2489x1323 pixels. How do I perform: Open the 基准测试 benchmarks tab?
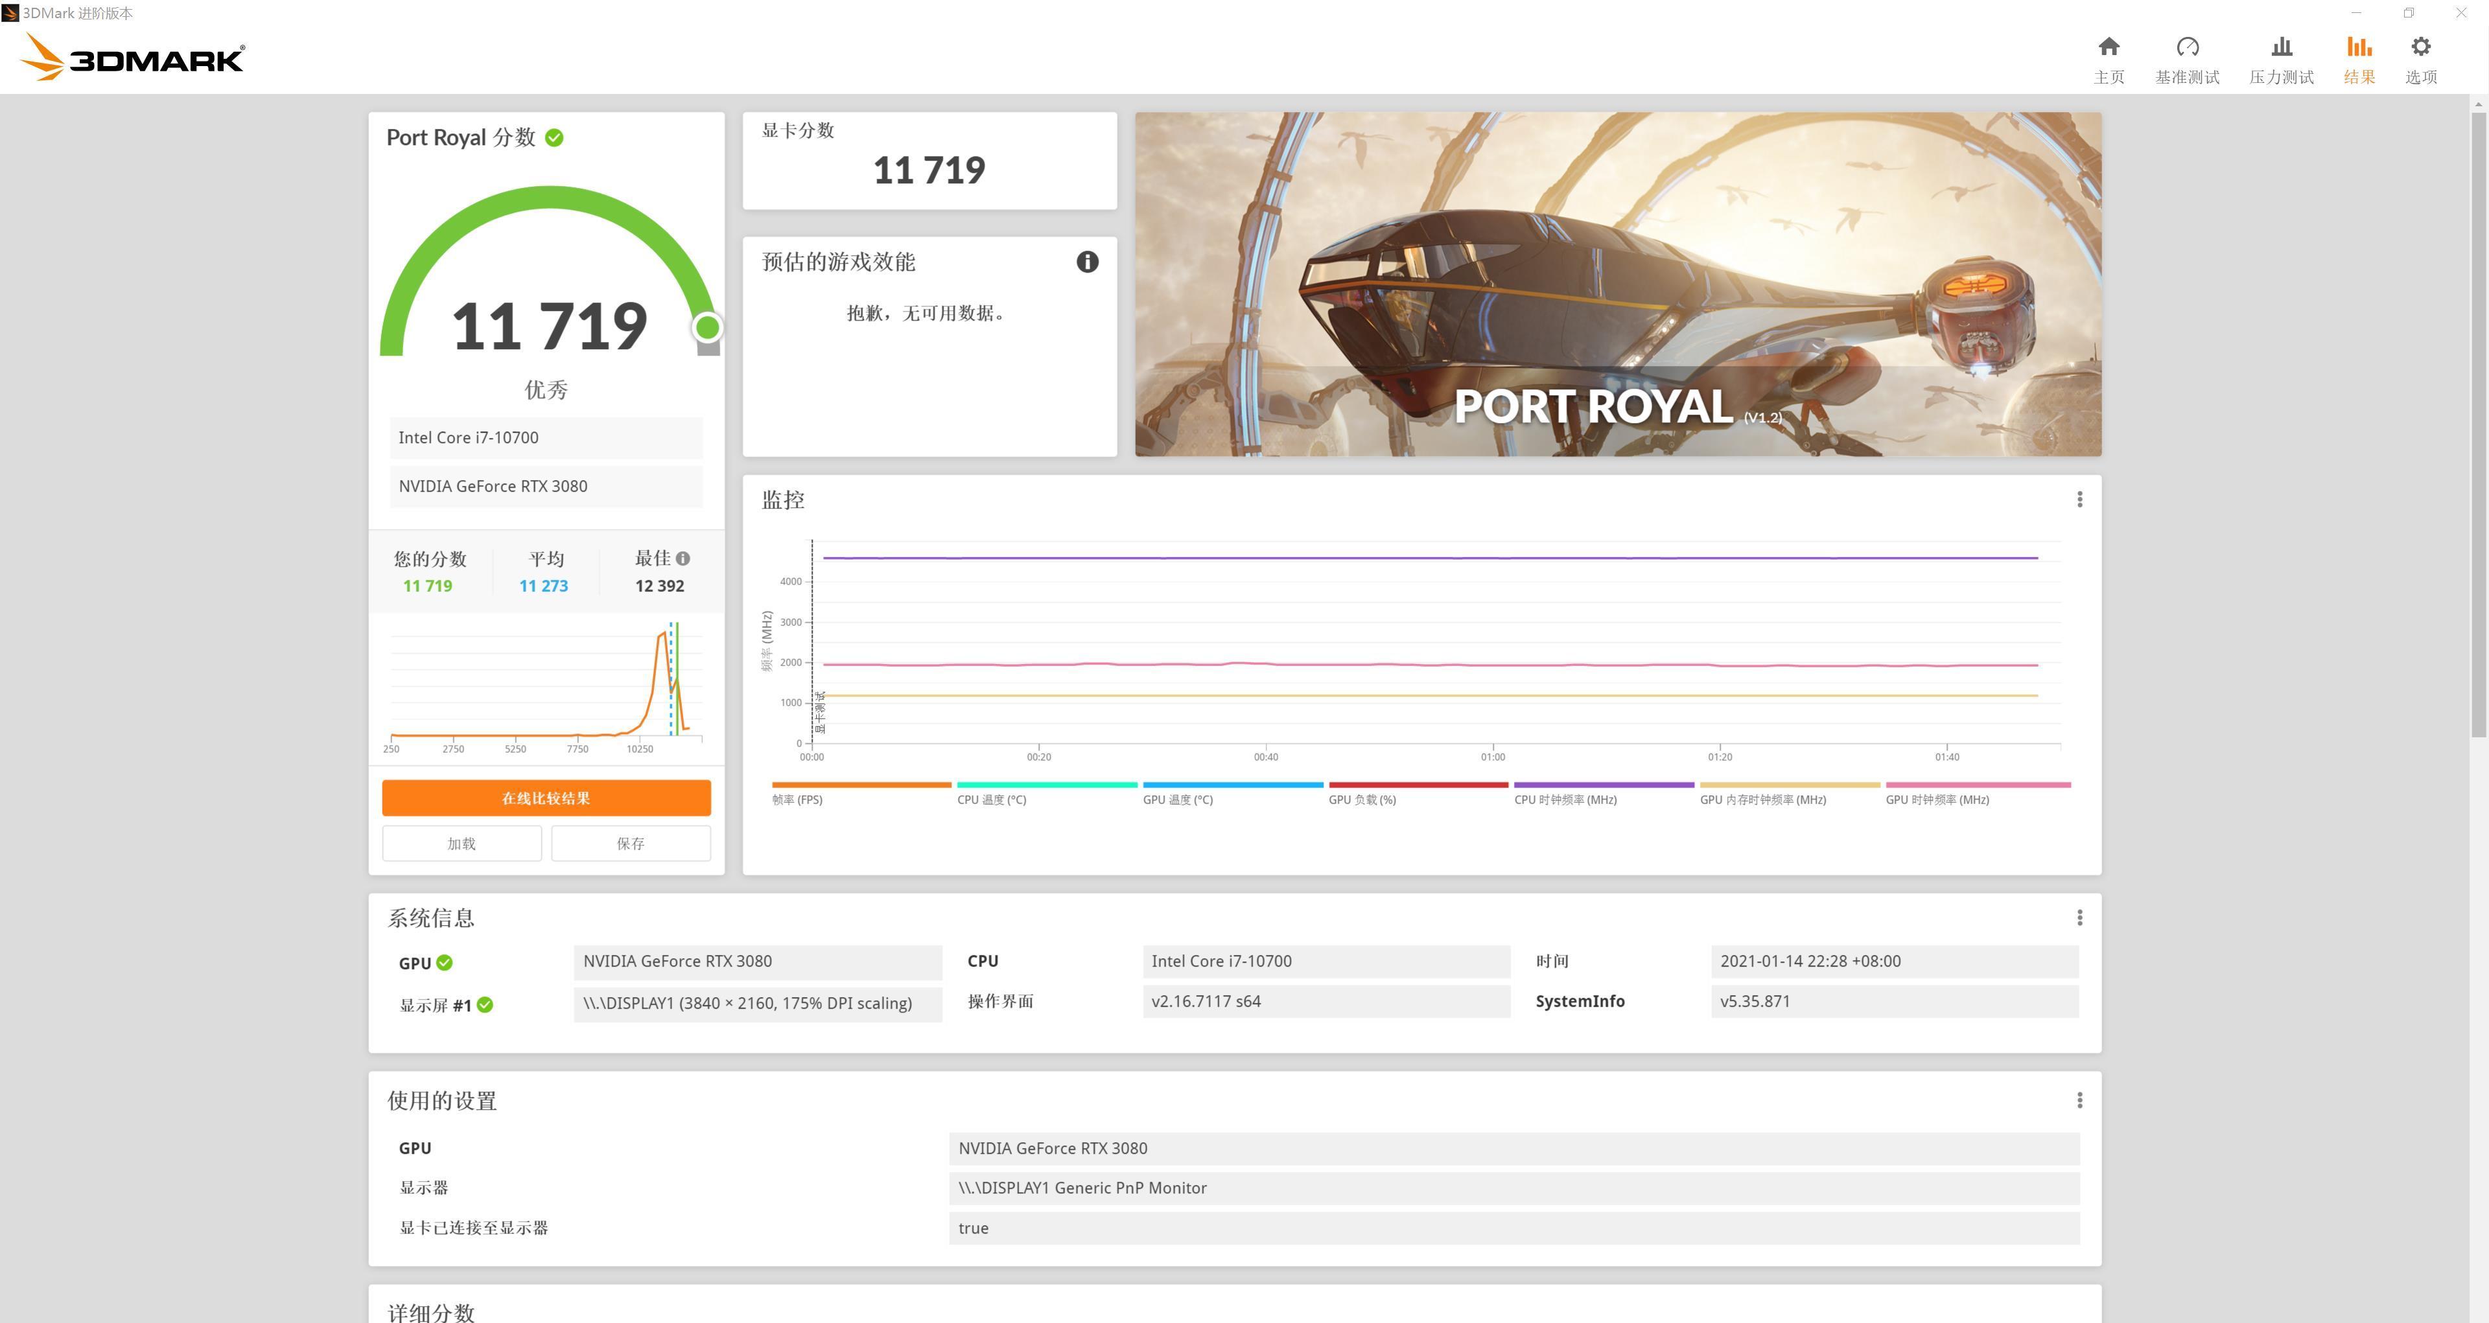pos(2186,60)
